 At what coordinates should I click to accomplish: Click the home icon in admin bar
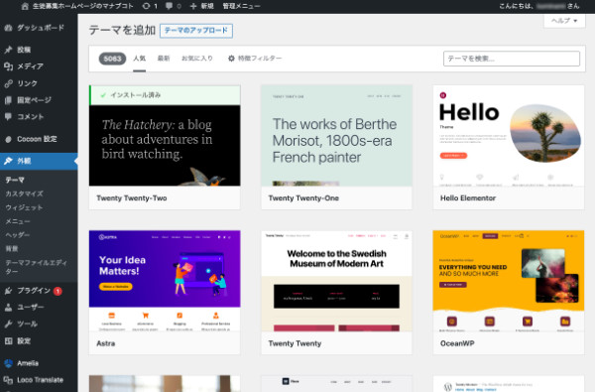coord(25,6)
